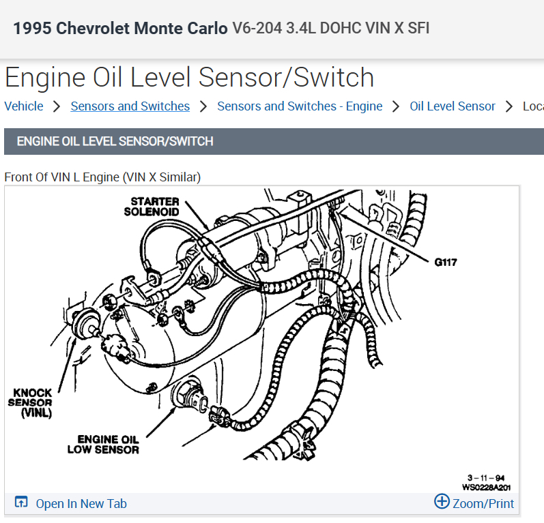Click the Zoom/Print text link
The height and width of the screenshot is (523, 544).
pos(483,504)
